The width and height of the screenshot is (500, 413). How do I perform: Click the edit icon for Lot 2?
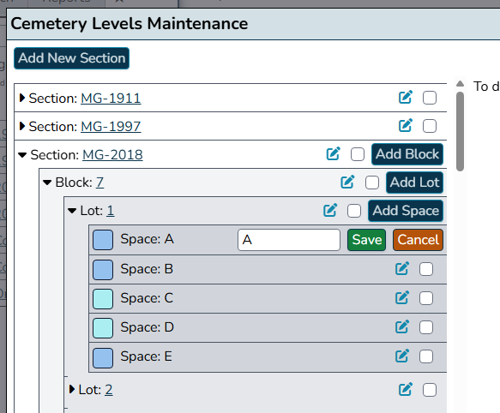(406, 389)
